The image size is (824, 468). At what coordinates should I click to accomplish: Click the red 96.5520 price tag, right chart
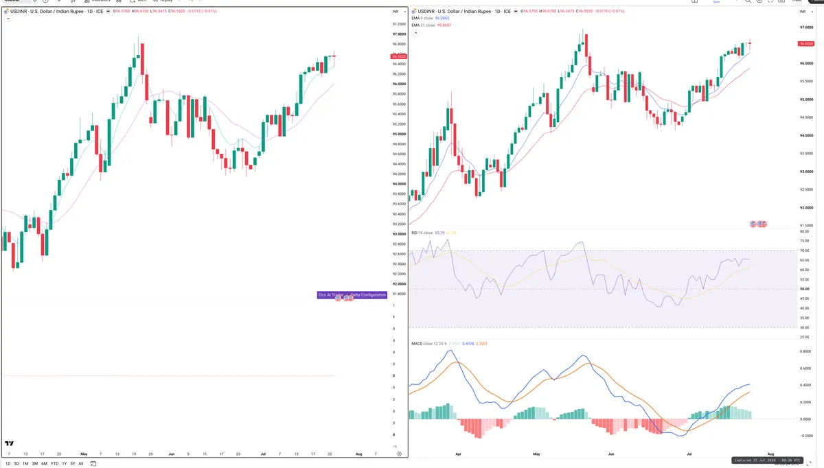pyautogui.click(x=806, y=43)
